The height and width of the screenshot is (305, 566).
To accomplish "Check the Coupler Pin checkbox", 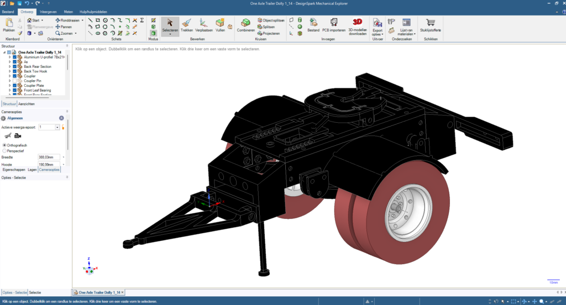I will (x=15, y=81).
